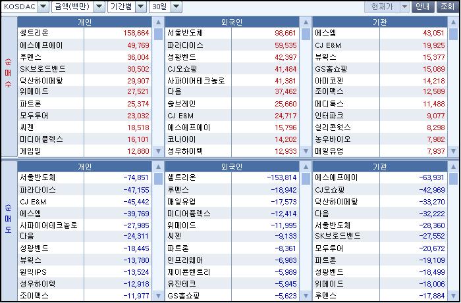Select CJ오쇼핑 in 순매도 기관 list
This screenshot has height=303, width=461.
coord(329,190)
